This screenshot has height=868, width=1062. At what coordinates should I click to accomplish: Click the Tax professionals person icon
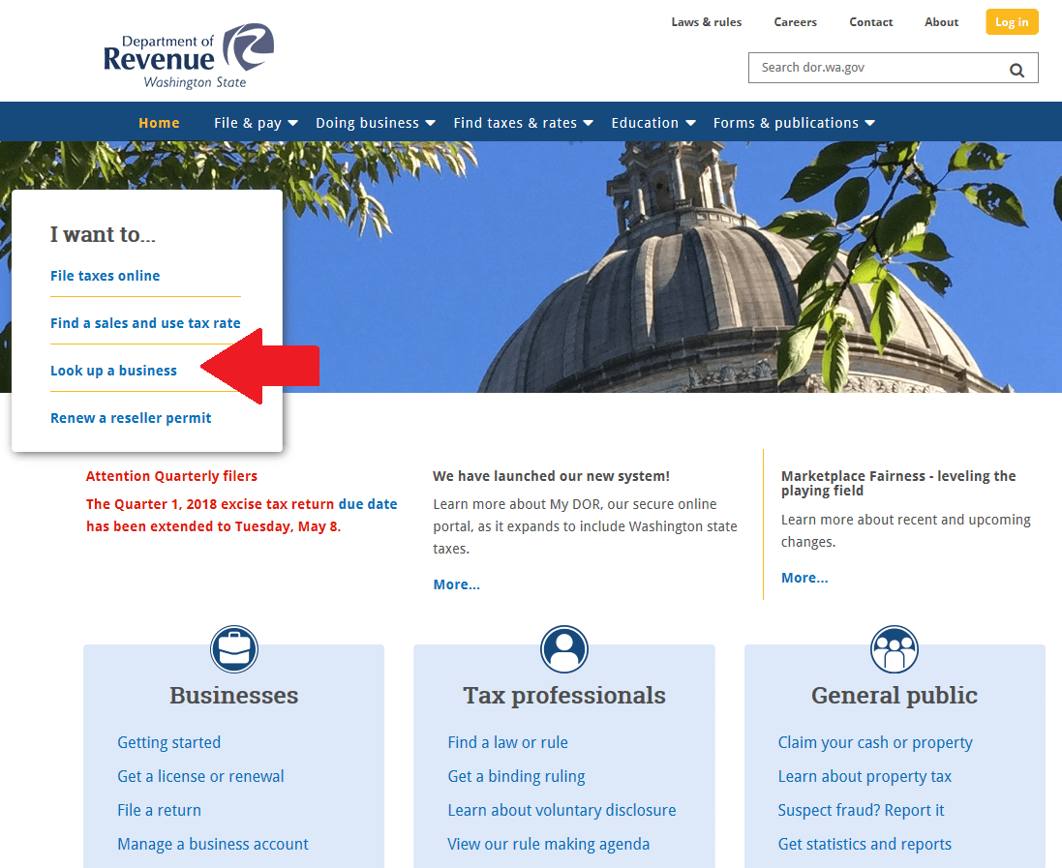(x=564, y=649)
